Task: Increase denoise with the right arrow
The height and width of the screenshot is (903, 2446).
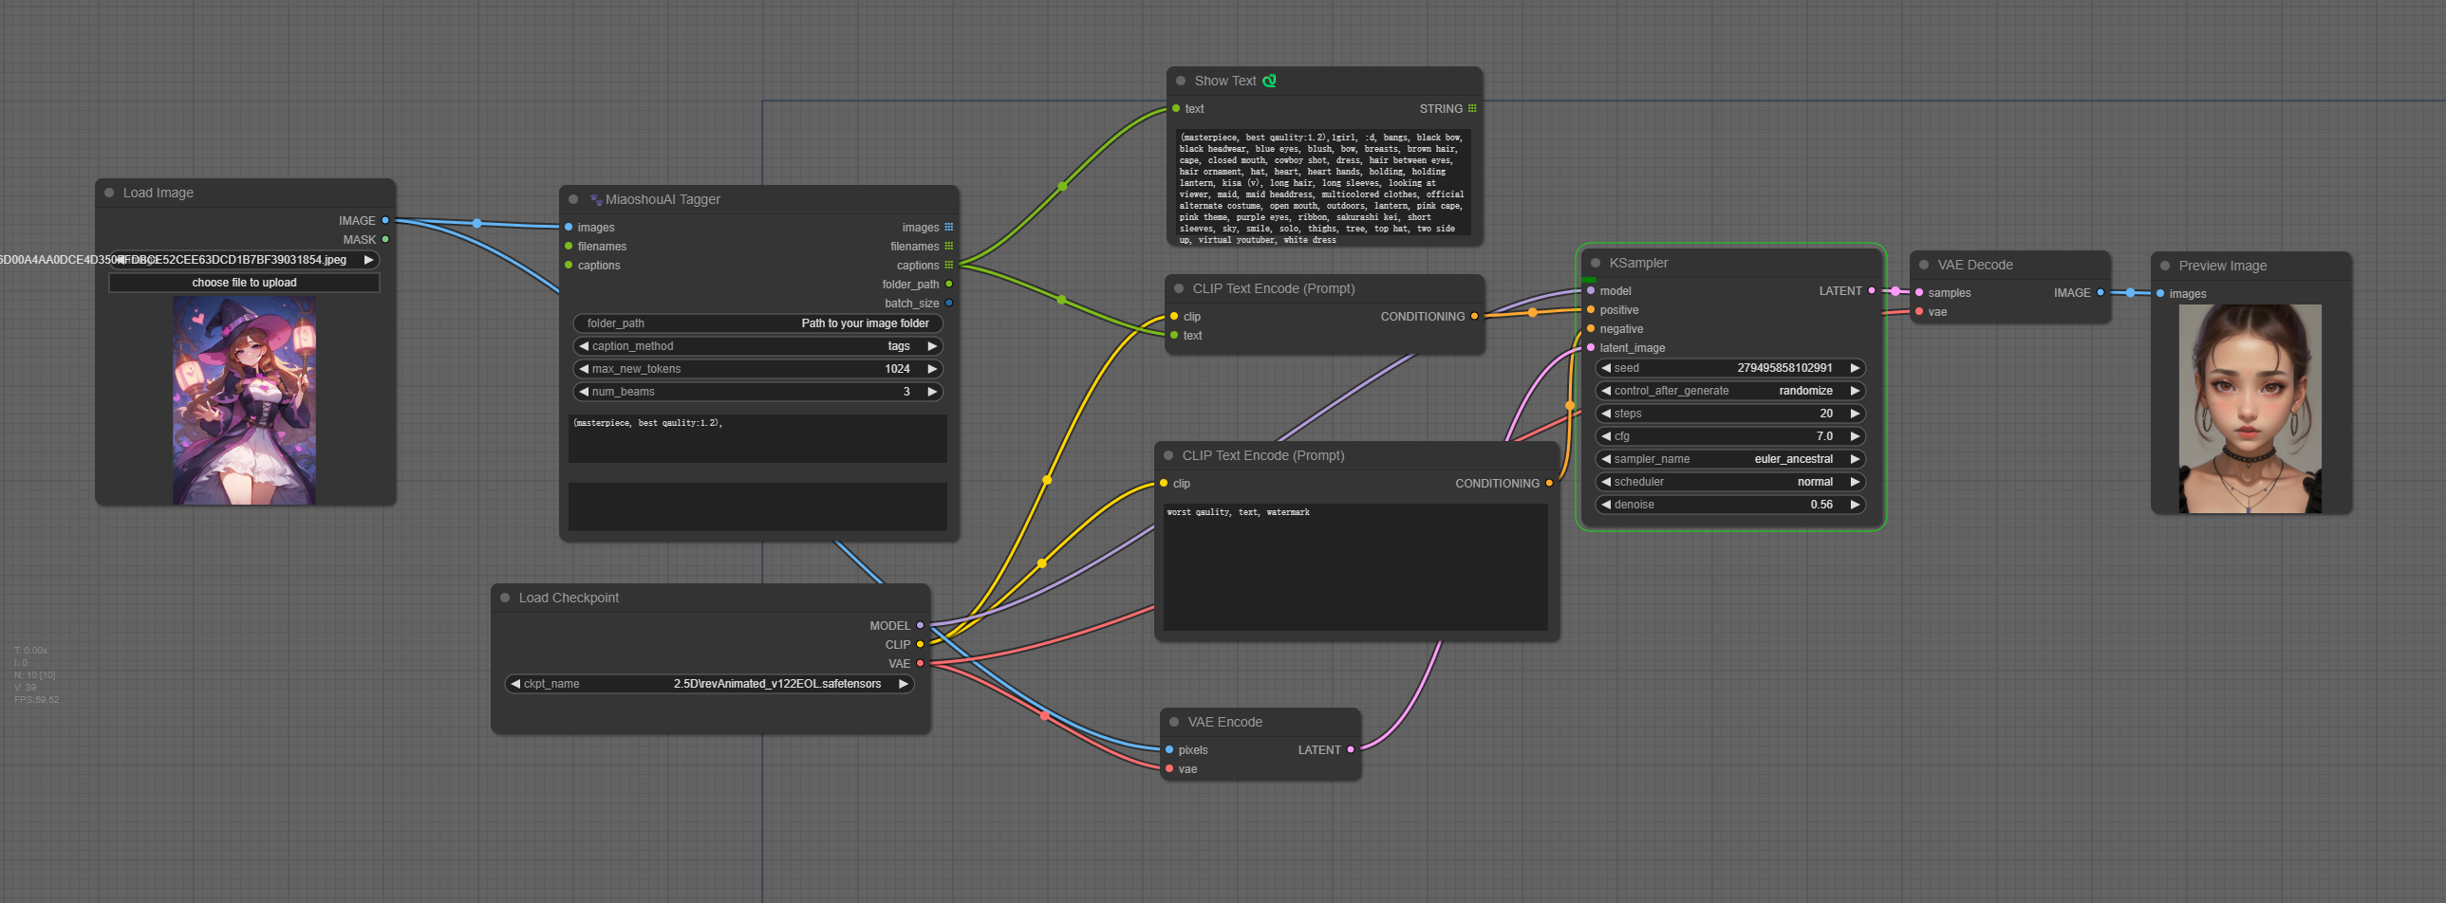Action: coord(1855,505)
